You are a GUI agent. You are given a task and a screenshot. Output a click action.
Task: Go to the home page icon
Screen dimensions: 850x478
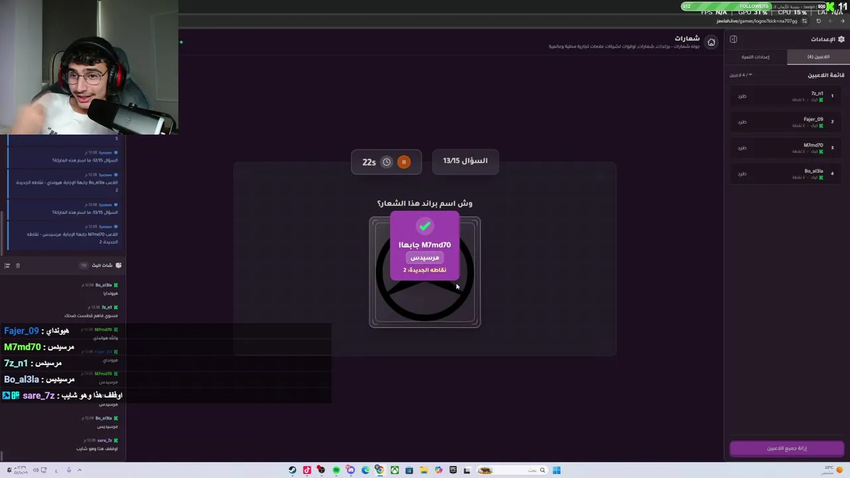[711, 42]
